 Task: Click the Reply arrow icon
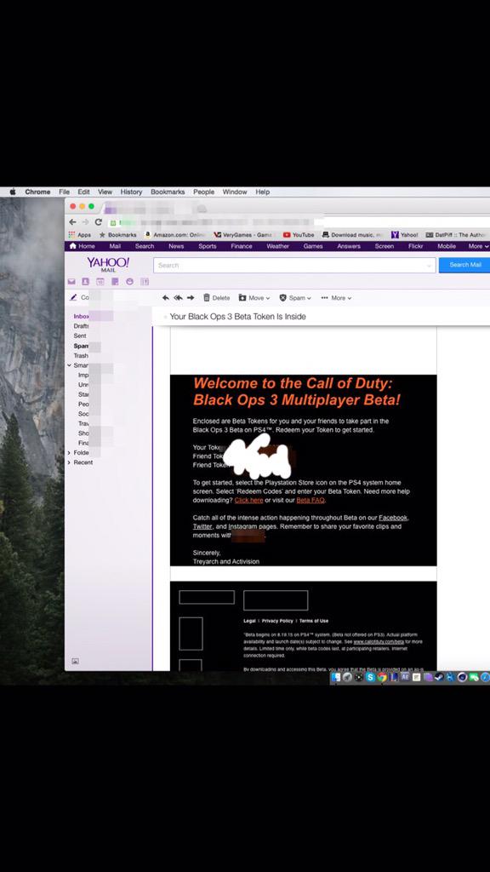click(x=166, y=298)
